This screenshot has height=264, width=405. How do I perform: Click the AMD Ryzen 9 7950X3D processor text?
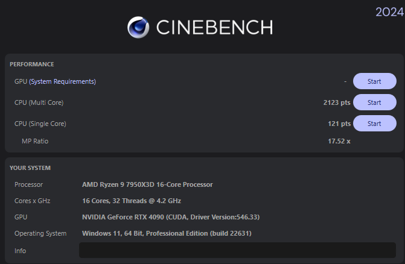(x=147, y=184)
